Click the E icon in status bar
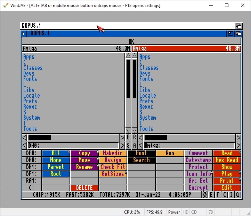This screenshot has height=216, width=251. tap(211, 195)
